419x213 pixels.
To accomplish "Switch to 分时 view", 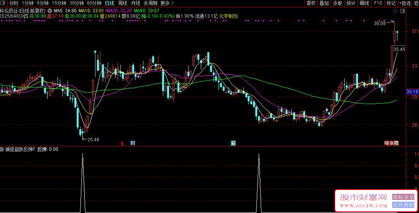I will [13, 3].
